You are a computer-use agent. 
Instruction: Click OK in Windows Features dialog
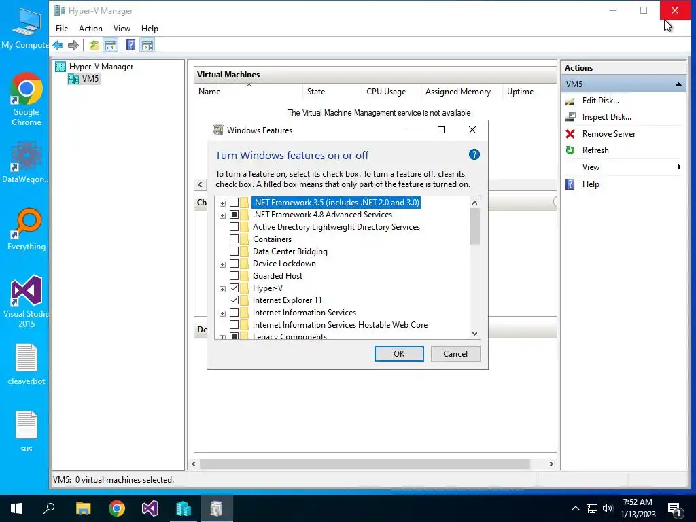pos(399,353)
